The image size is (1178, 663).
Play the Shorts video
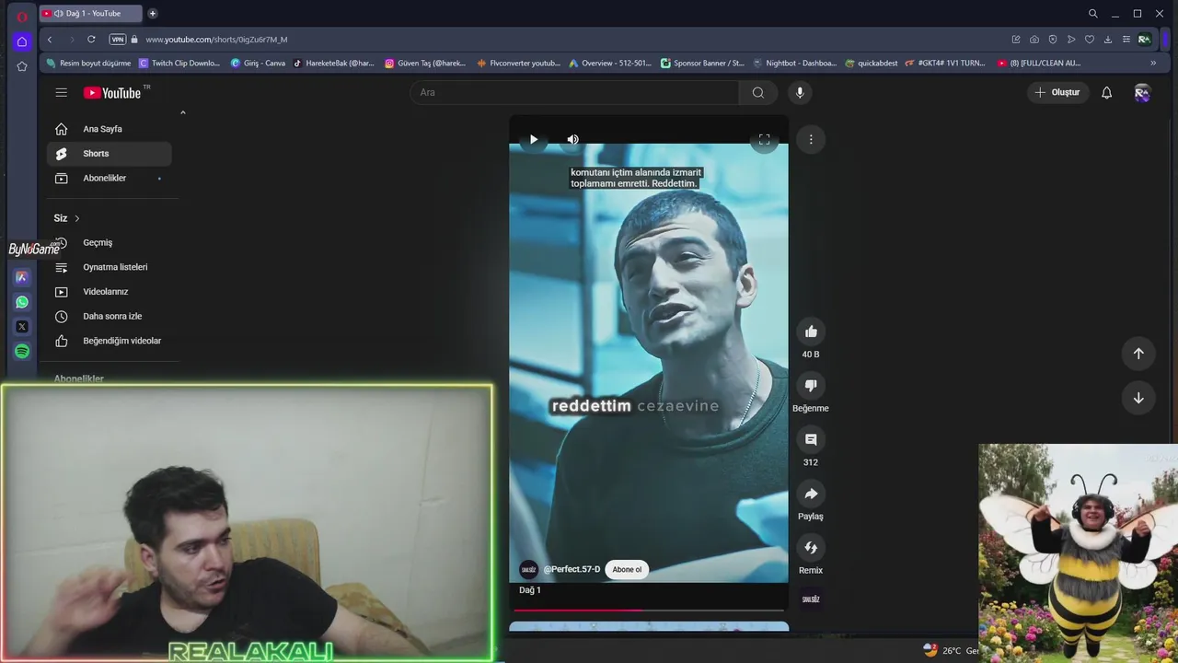click(x=533, y=140)
